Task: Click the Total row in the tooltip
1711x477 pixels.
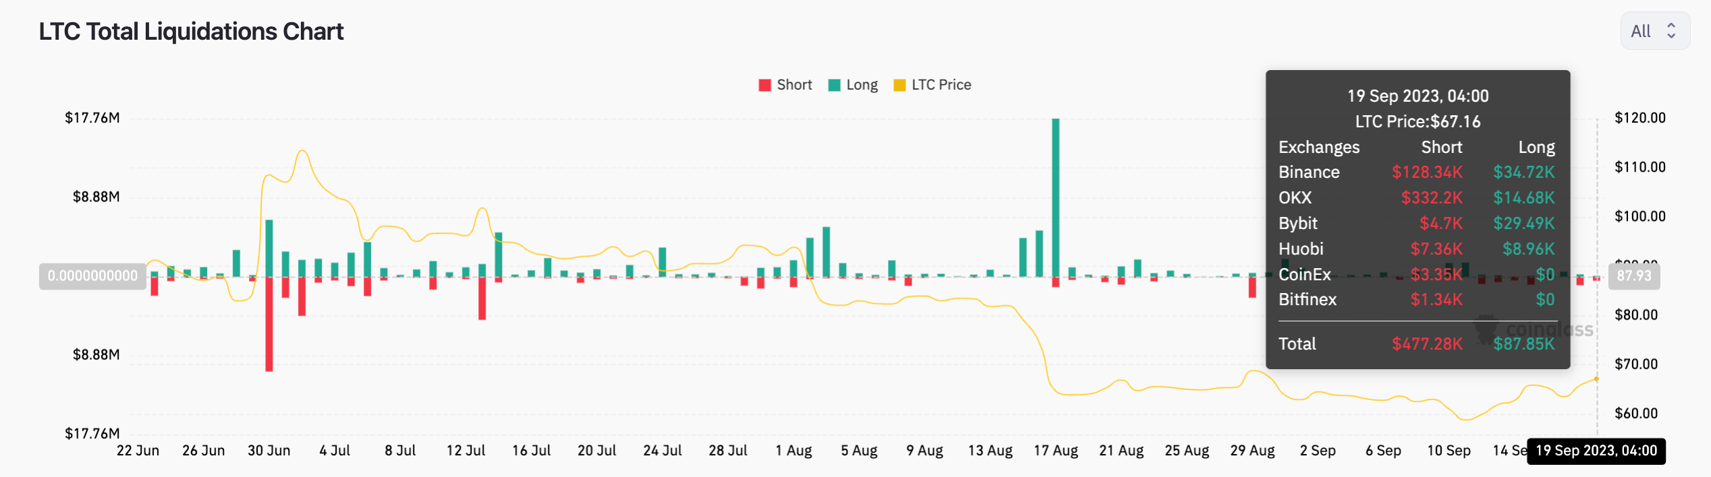Action: (x=1417, y=344)
